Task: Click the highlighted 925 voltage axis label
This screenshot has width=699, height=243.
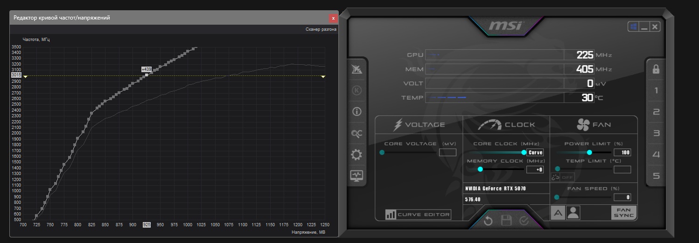Action: coord(147,224)
